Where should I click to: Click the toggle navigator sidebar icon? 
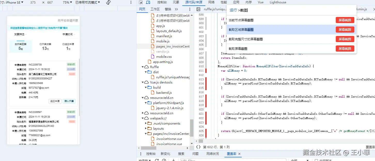198,9
